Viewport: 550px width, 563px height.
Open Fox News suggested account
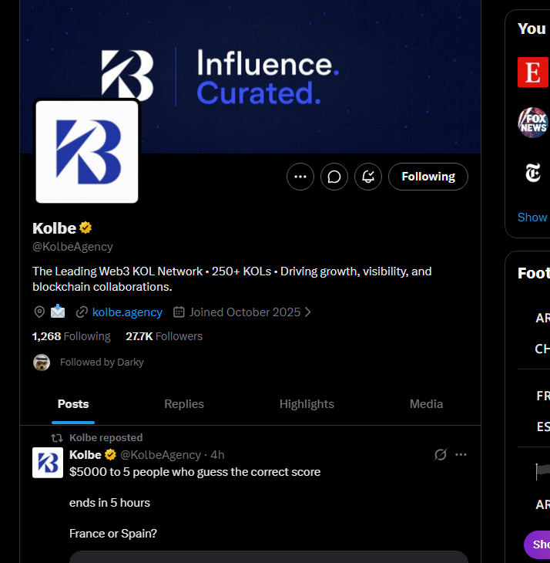point(533,123)
